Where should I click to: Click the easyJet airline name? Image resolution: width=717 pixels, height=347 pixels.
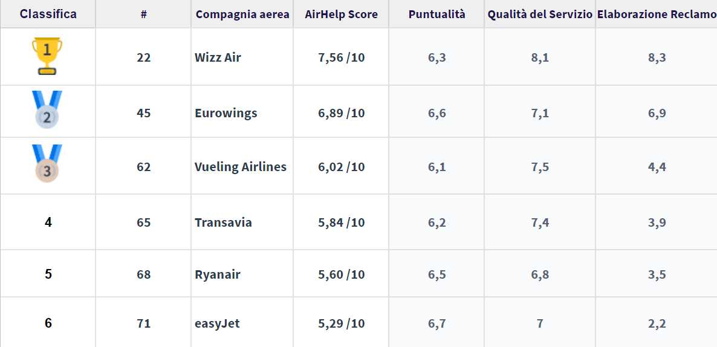point(217,324)
